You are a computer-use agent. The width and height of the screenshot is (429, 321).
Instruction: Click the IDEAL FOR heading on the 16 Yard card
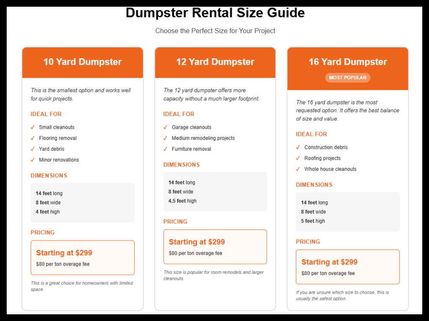(311, 134)
